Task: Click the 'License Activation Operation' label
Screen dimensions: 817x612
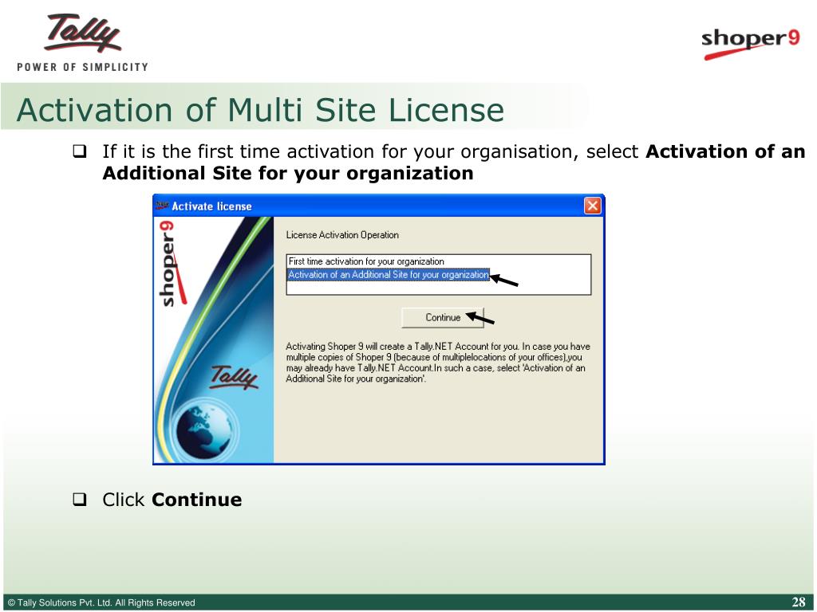Action: tap(342, 235)
